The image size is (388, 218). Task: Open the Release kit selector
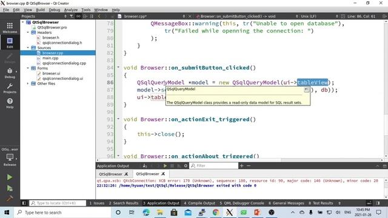[x=10, y=159]
